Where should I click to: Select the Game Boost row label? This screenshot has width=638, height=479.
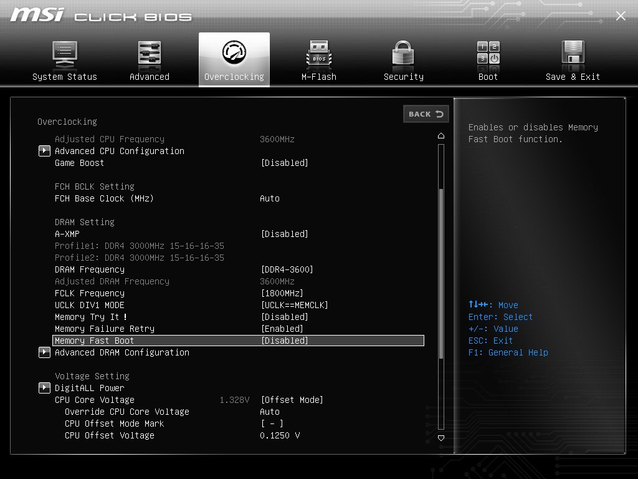coord(79,163)
